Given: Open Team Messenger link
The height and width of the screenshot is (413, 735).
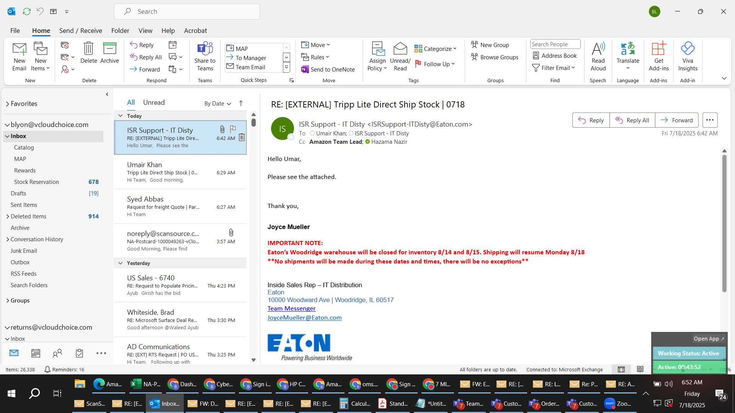Looking at the screenshot, I should tap(291, 309).
